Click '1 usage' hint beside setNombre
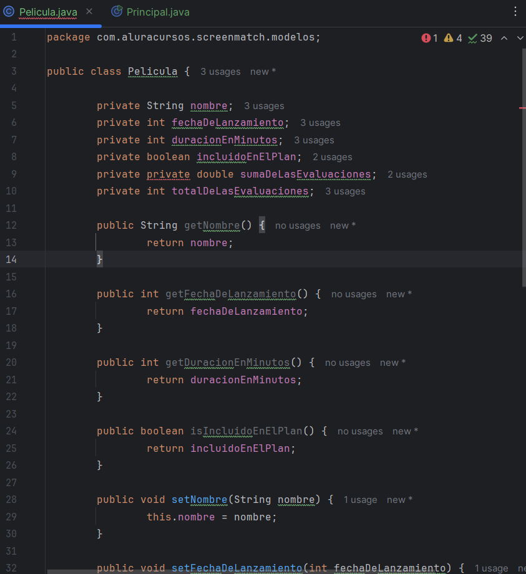 pyautogui.click(x=360, y=500)
